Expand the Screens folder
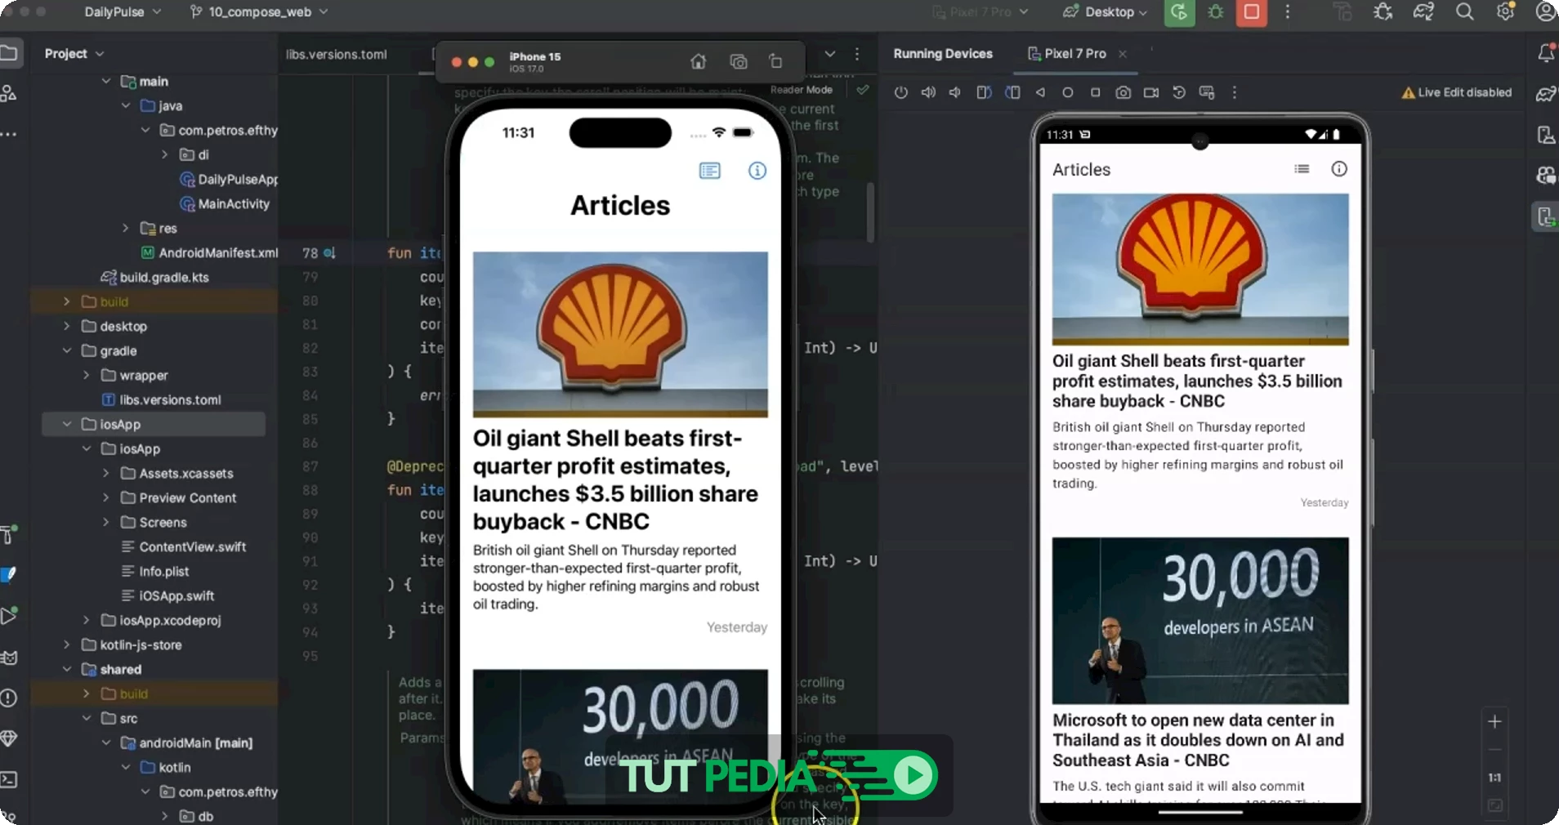The height and width of the screenshot is (825, 1559). (x=106, y=523)
